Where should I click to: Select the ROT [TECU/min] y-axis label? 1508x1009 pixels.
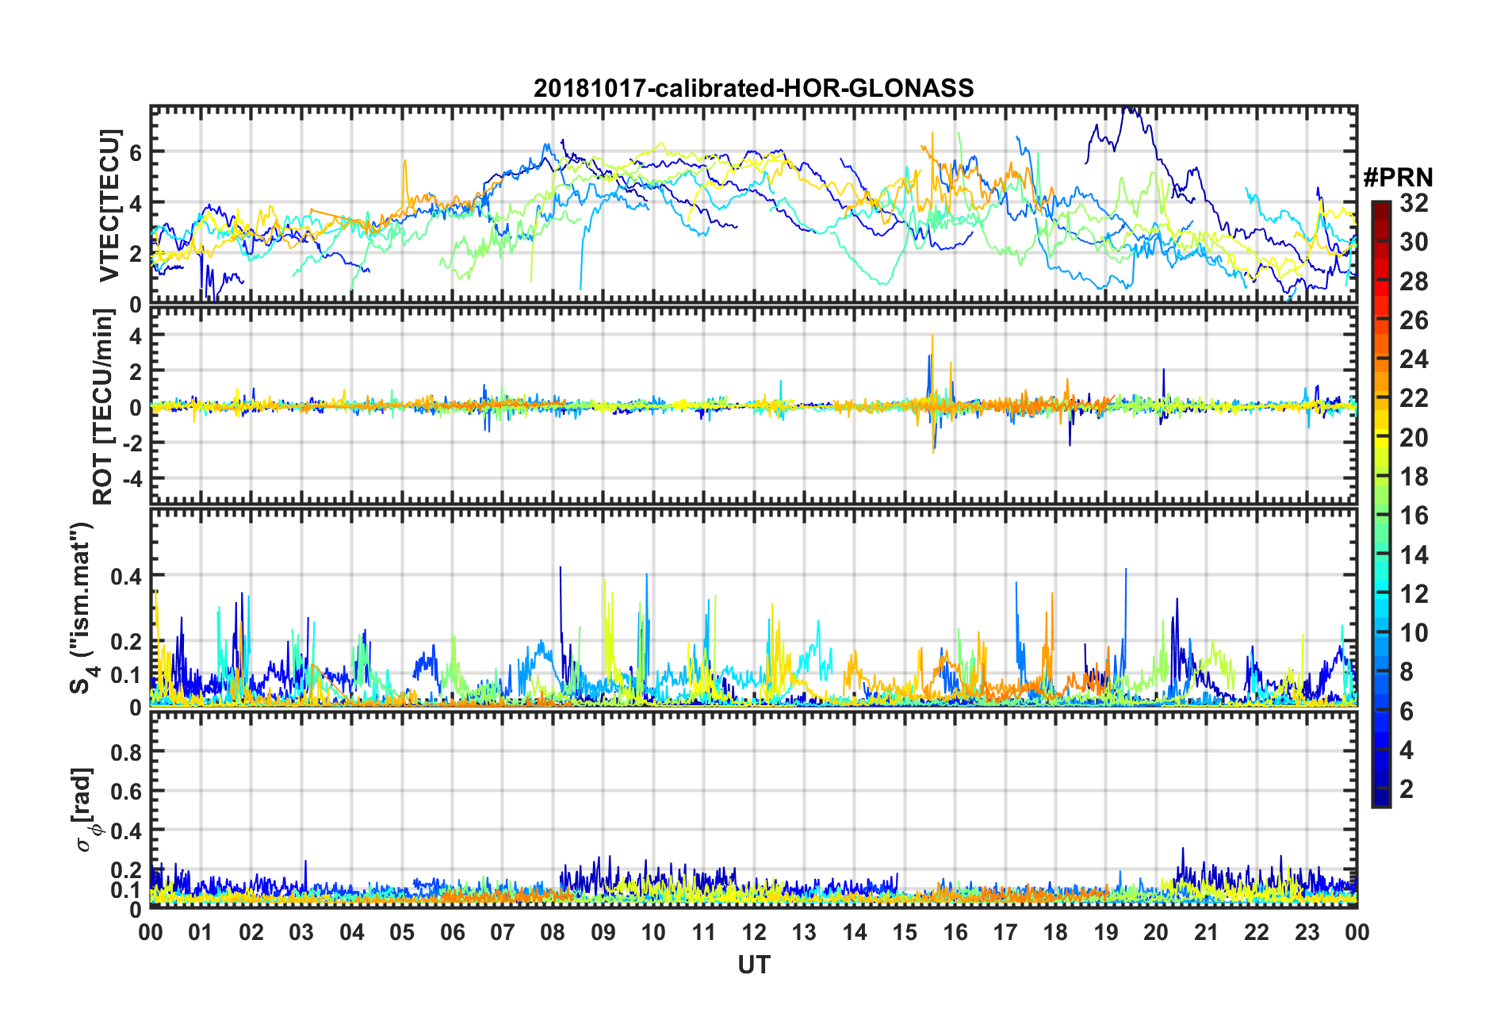coord(104,407)
